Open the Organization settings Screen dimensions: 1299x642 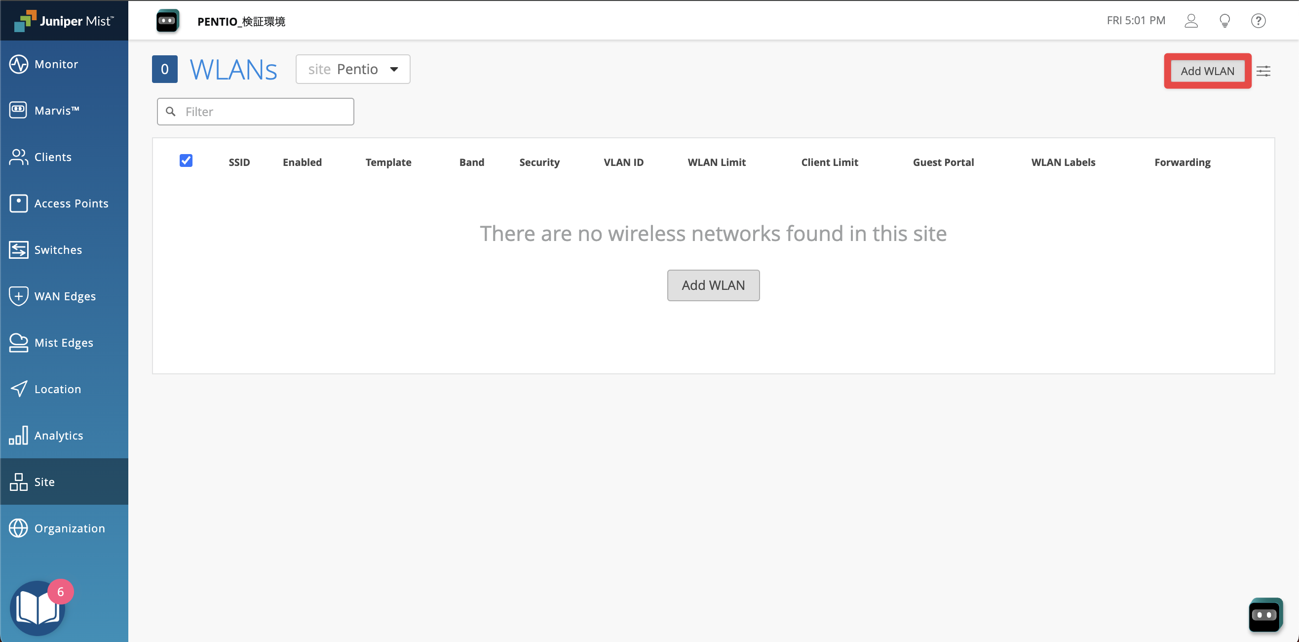pos(70,527)
